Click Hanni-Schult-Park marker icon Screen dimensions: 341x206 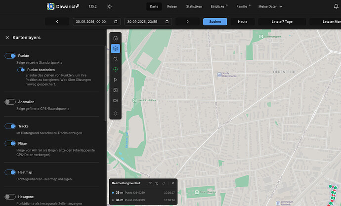pos(134,100)
